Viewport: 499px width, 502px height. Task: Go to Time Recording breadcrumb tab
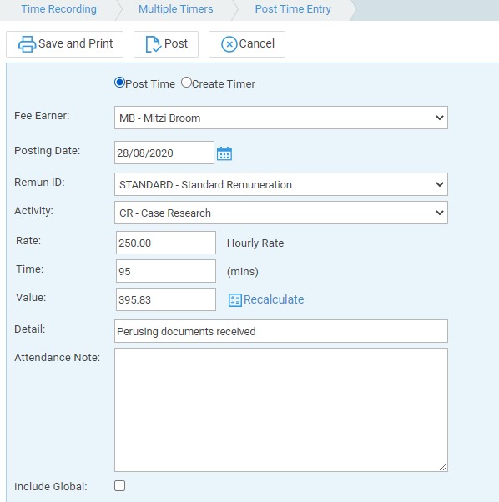point(58,9)
